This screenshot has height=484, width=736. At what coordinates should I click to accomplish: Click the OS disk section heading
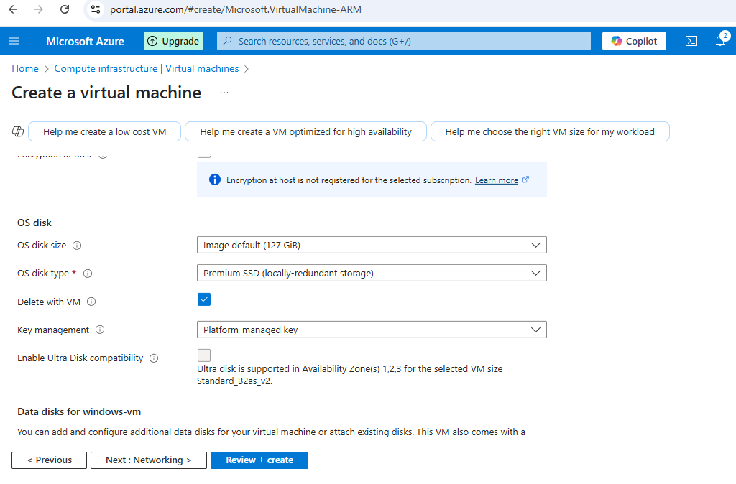(34, 223)
